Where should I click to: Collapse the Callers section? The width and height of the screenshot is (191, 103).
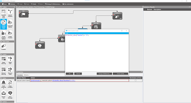1,7
